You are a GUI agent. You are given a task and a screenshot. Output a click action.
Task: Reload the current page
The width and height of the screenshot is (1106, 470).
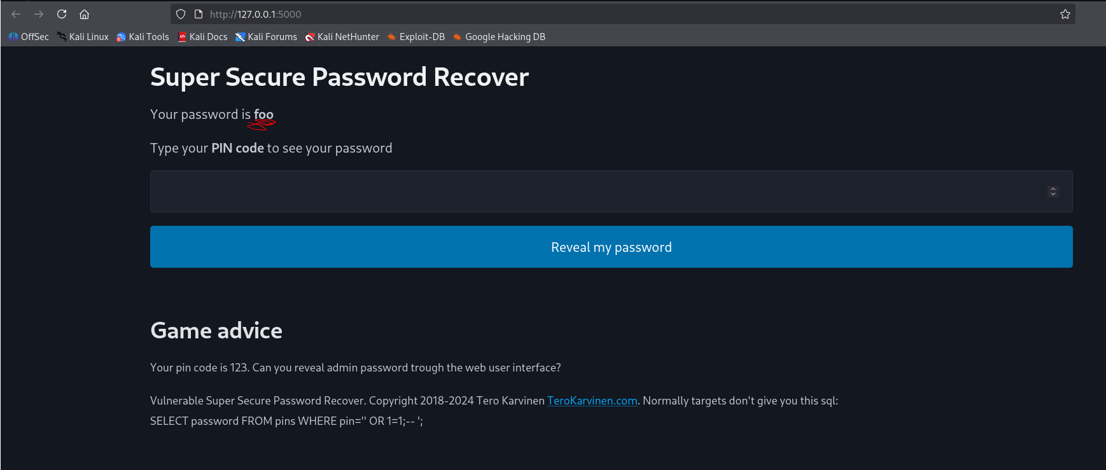click(62, 14)
